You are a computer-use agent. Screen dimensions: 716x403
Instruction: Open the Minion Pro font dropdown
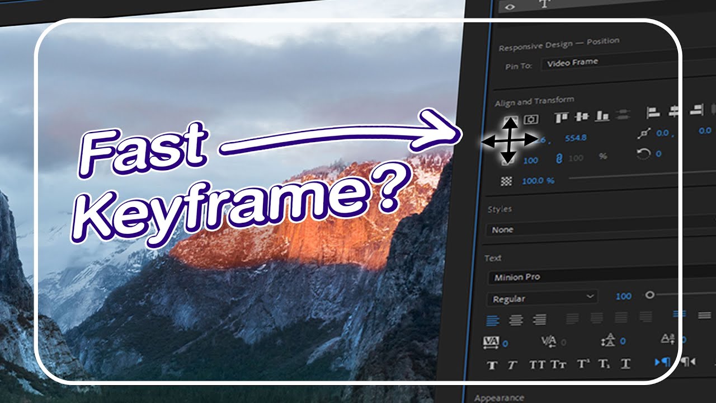pos(601,274)
